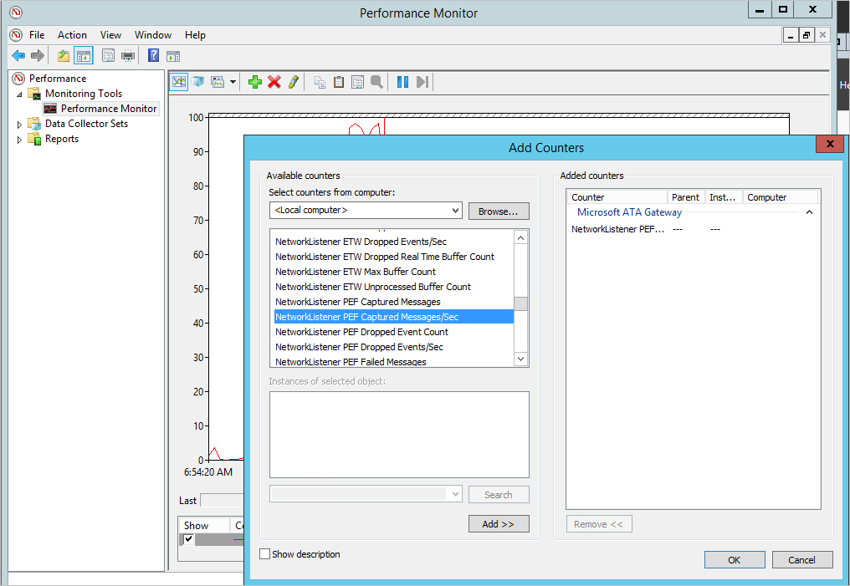Close the Add Counters dialog
The image size is (850, 586).
(829, 144)
